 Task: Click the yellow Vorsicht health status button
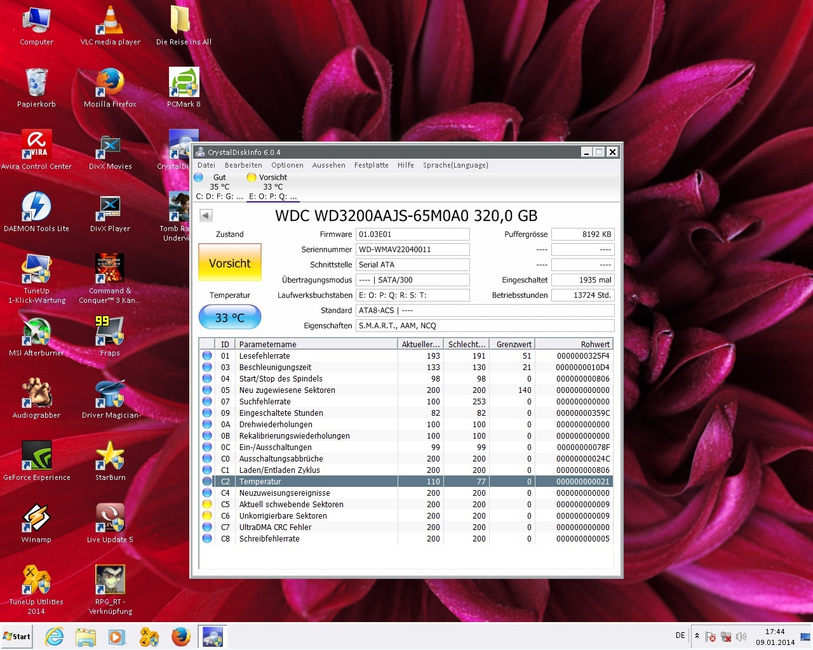point(230,263)
